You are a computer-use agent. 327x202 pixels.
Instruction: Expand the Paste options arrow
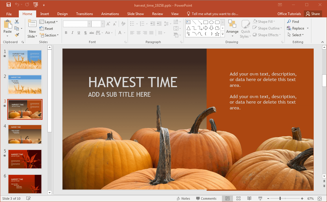point(8,36)
